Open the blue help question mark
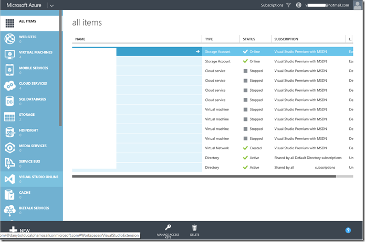This screenshot has height=242, width=365. point(348,230)
